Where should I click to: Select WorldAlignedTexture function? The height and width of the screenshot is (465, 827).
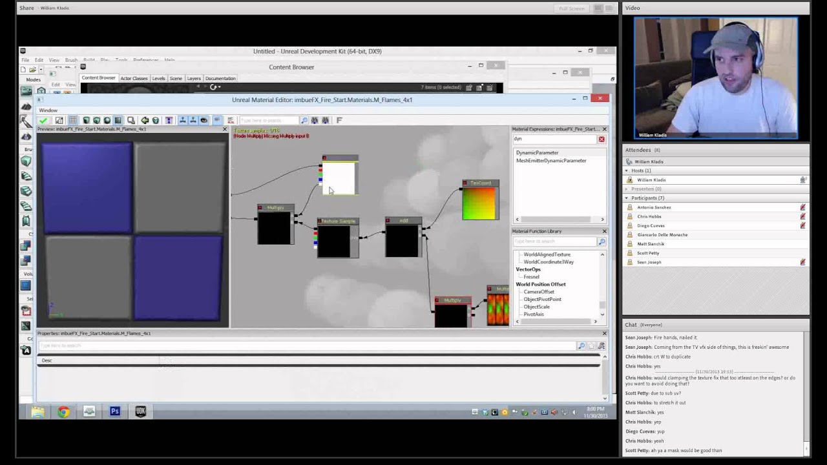pos(547,254)
